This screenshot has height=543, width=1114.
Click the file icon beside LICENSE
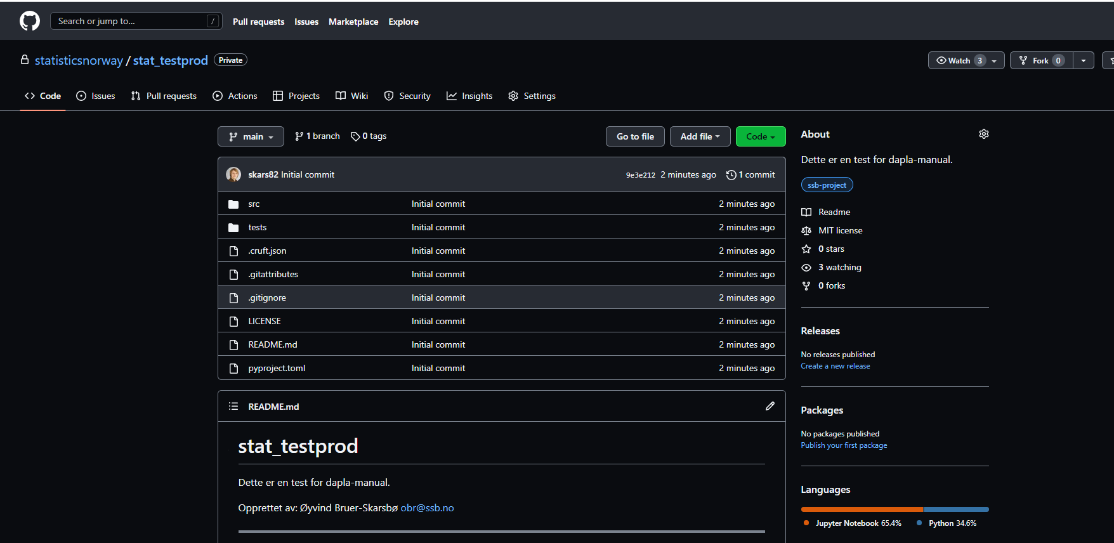point(233,322)
